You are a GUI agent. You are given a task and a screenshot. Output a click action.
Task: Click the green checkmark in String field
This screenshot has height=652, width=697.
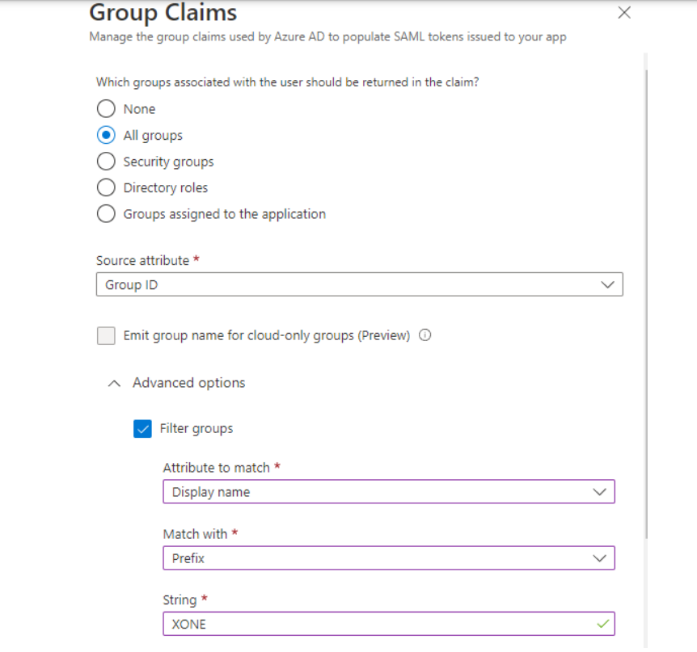[601, 624]
